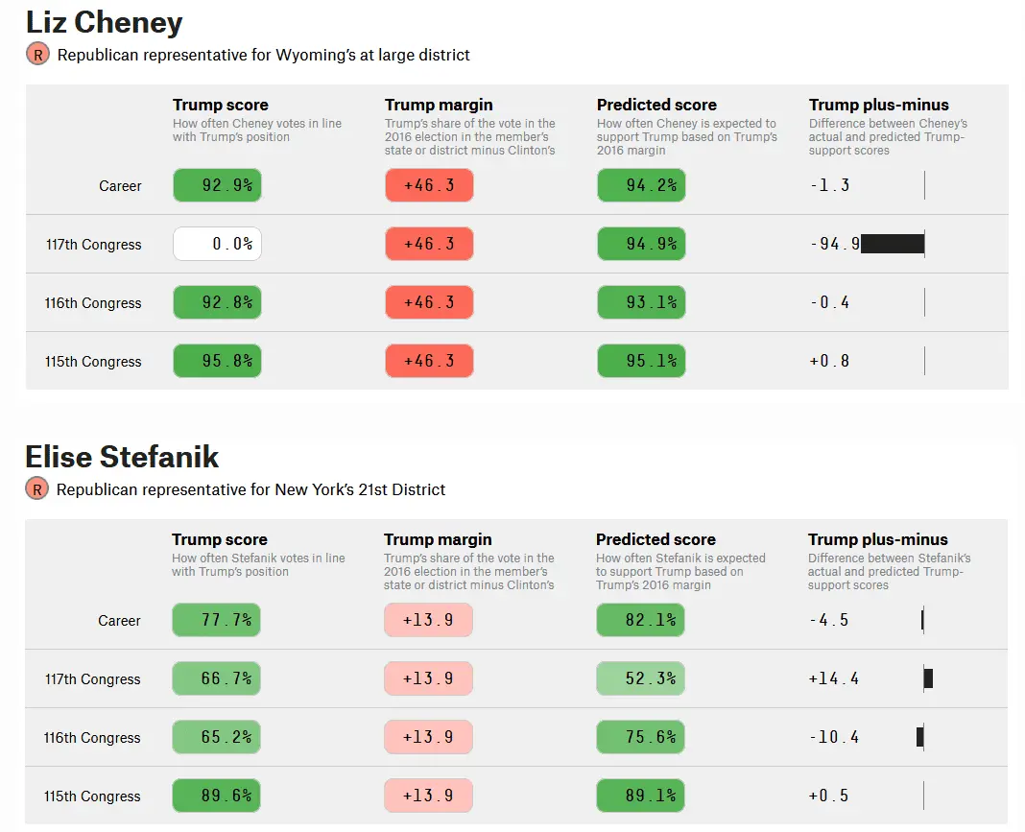Click the Career row label under Elise Stefanik
The height and width of the screenshot is (832, 1025).
[x=119, y=621]
